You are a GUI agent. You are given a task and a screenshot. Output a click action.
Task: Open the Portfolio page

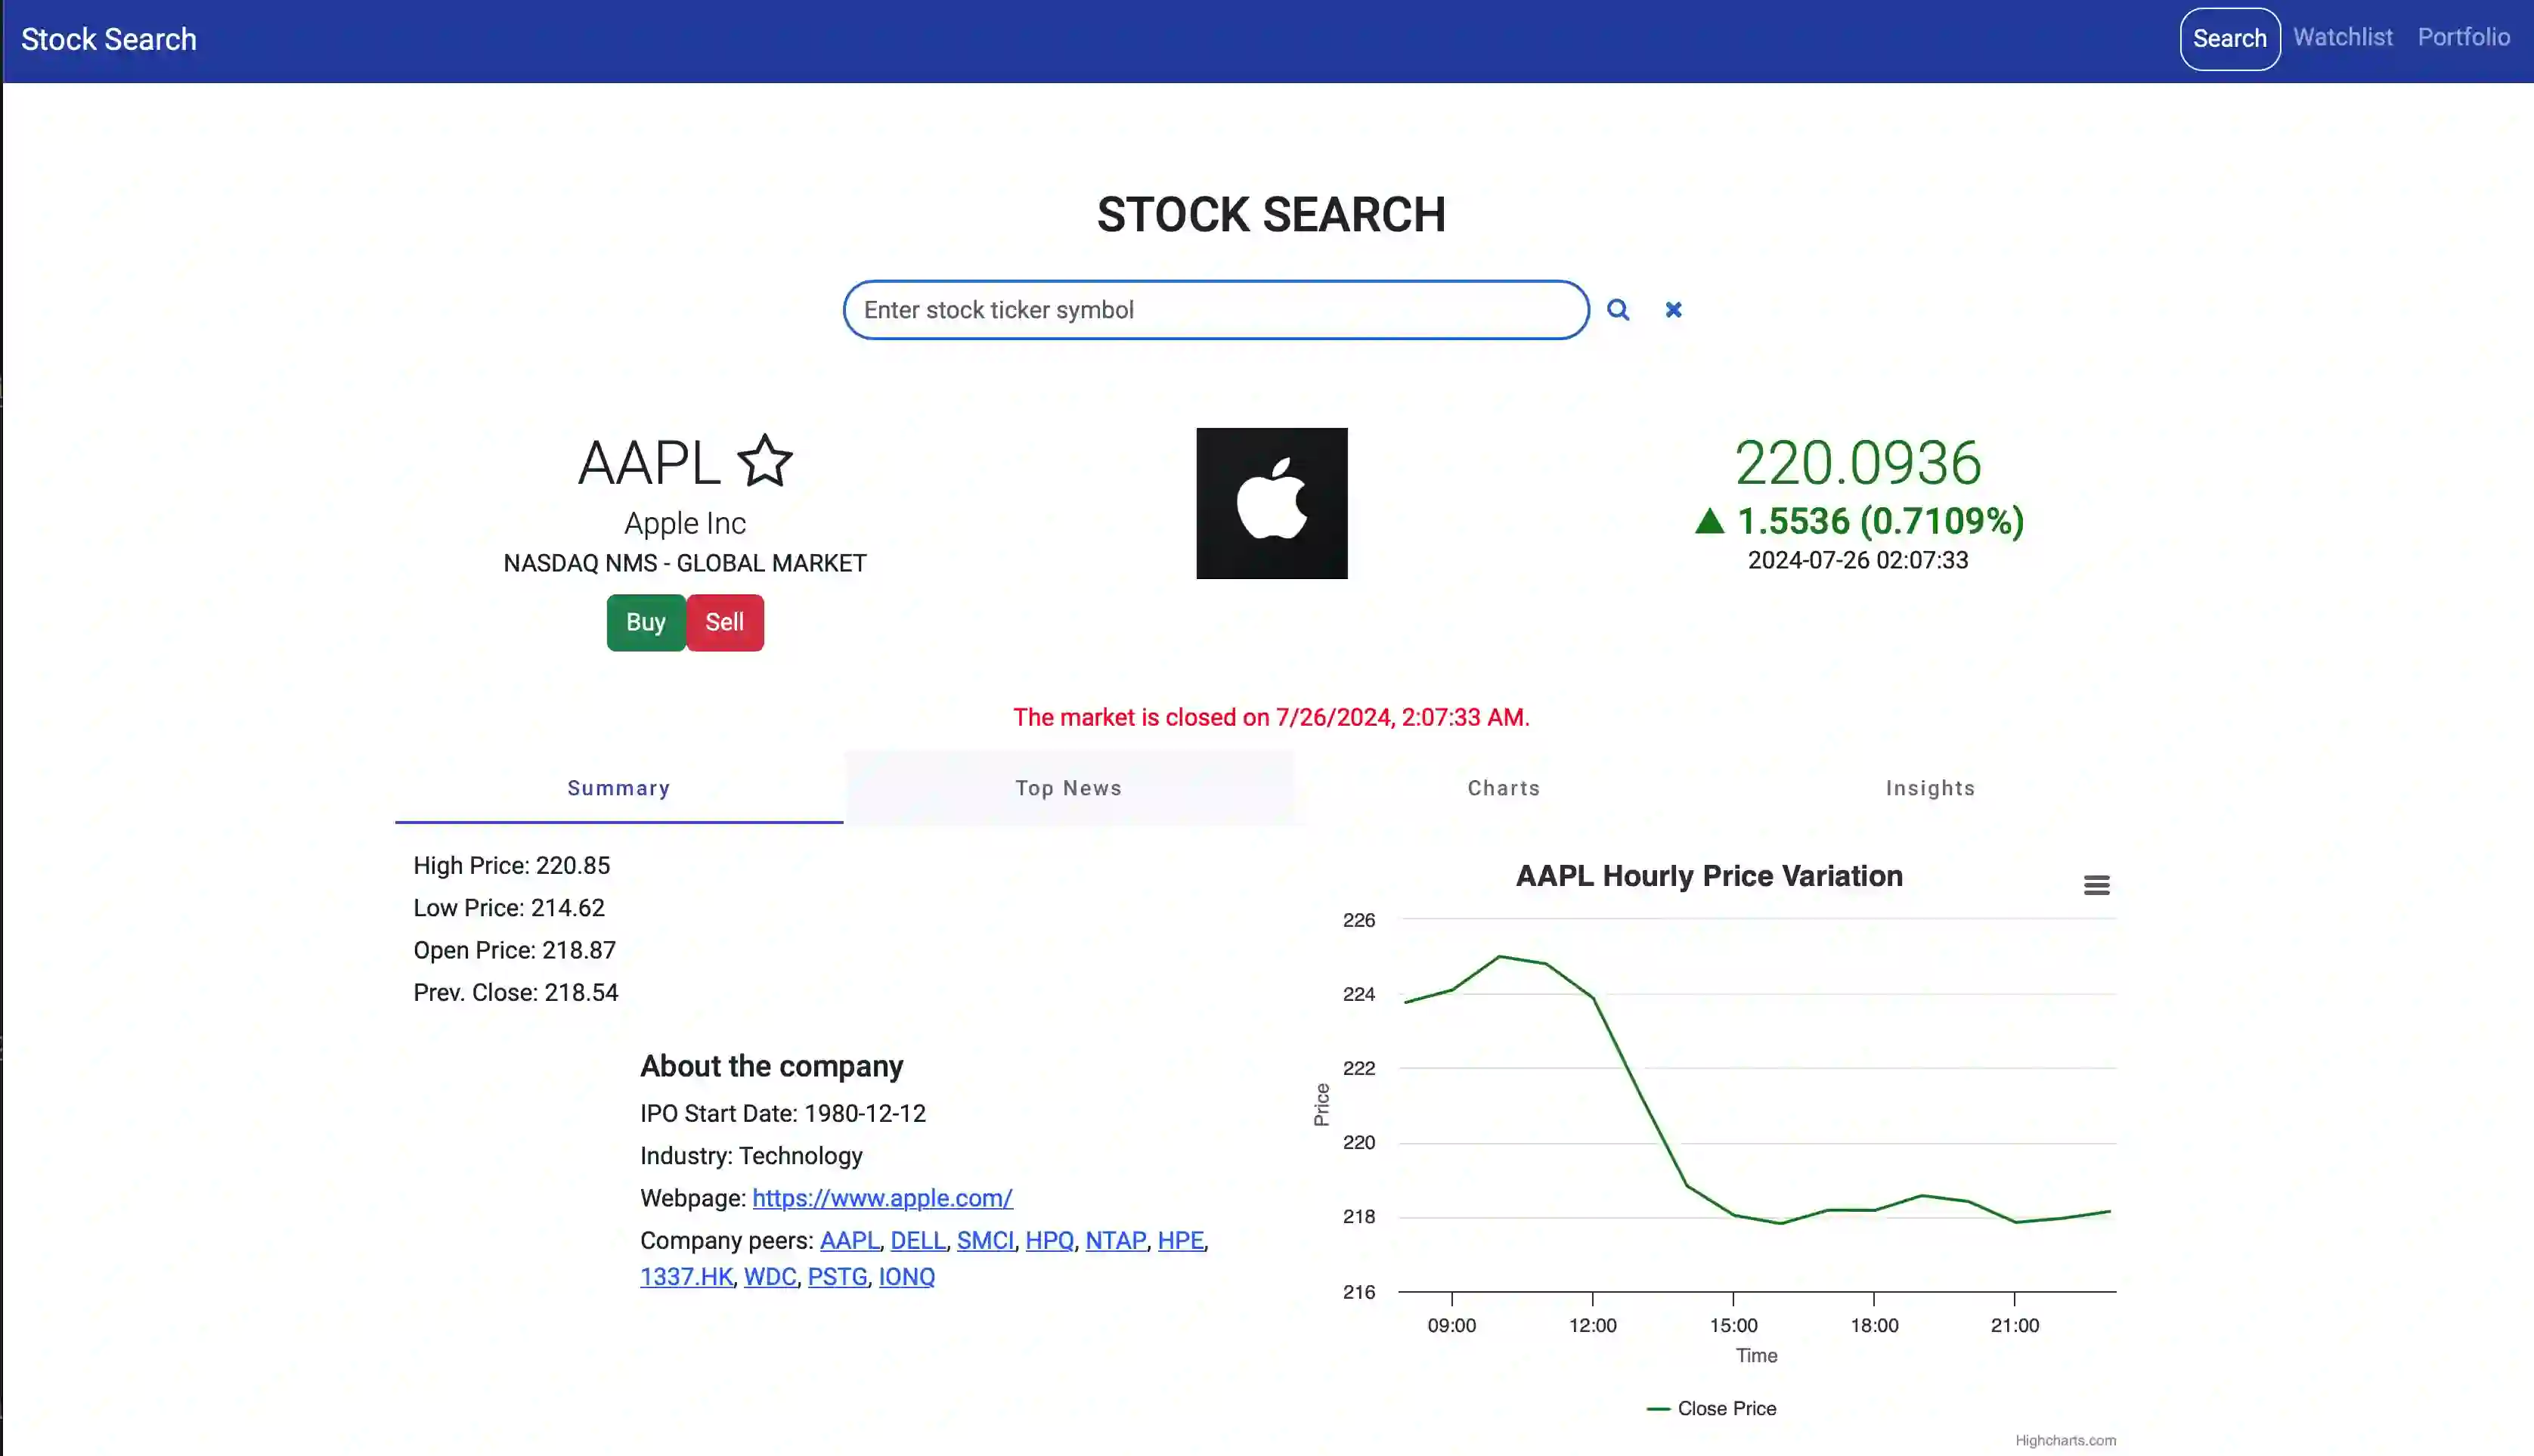[2463, 38]
